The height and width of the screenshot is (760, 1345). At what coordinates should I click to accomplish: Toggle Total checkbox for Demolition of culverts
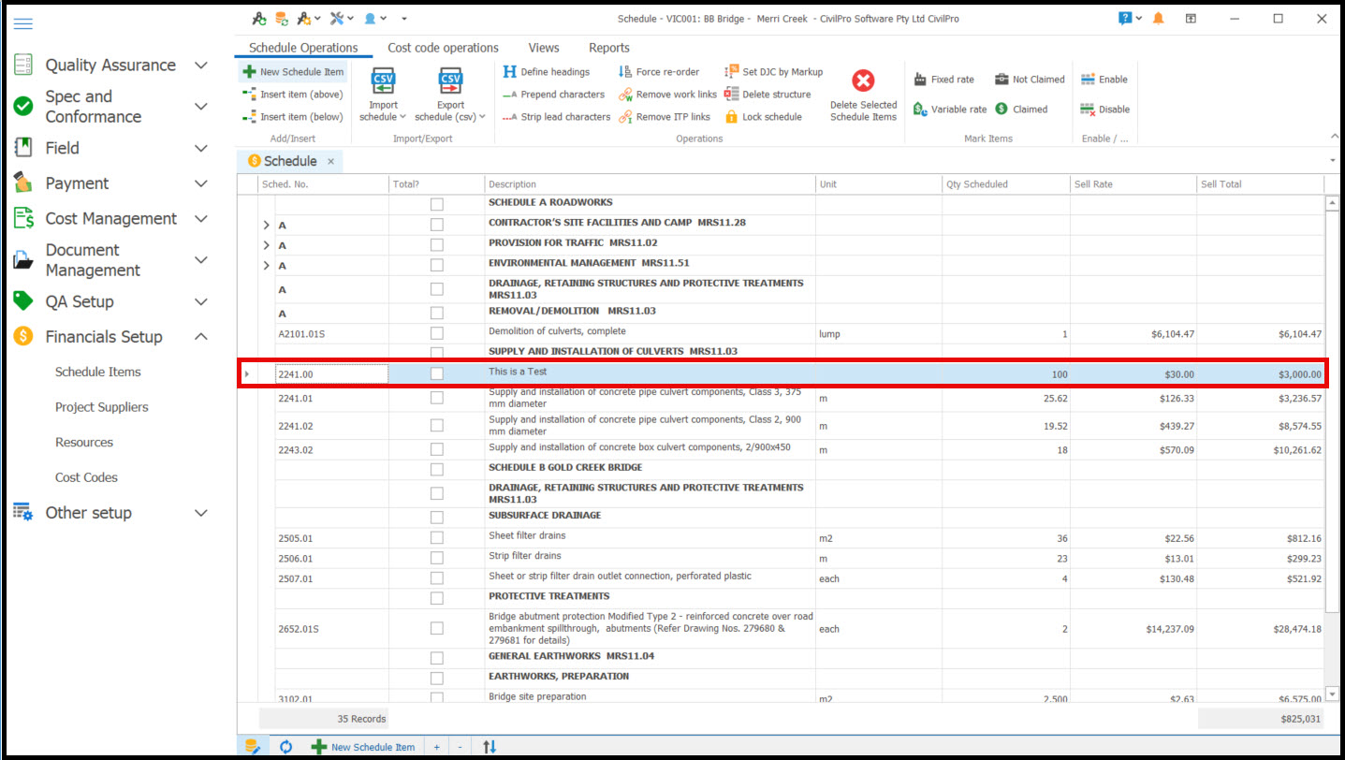[436, 333]
